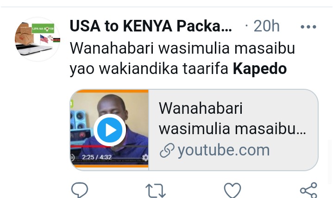This screenshot has height=198, width=333.
Task: Open the USA to KENYA Packa… account name
Action: coord(151,26)
